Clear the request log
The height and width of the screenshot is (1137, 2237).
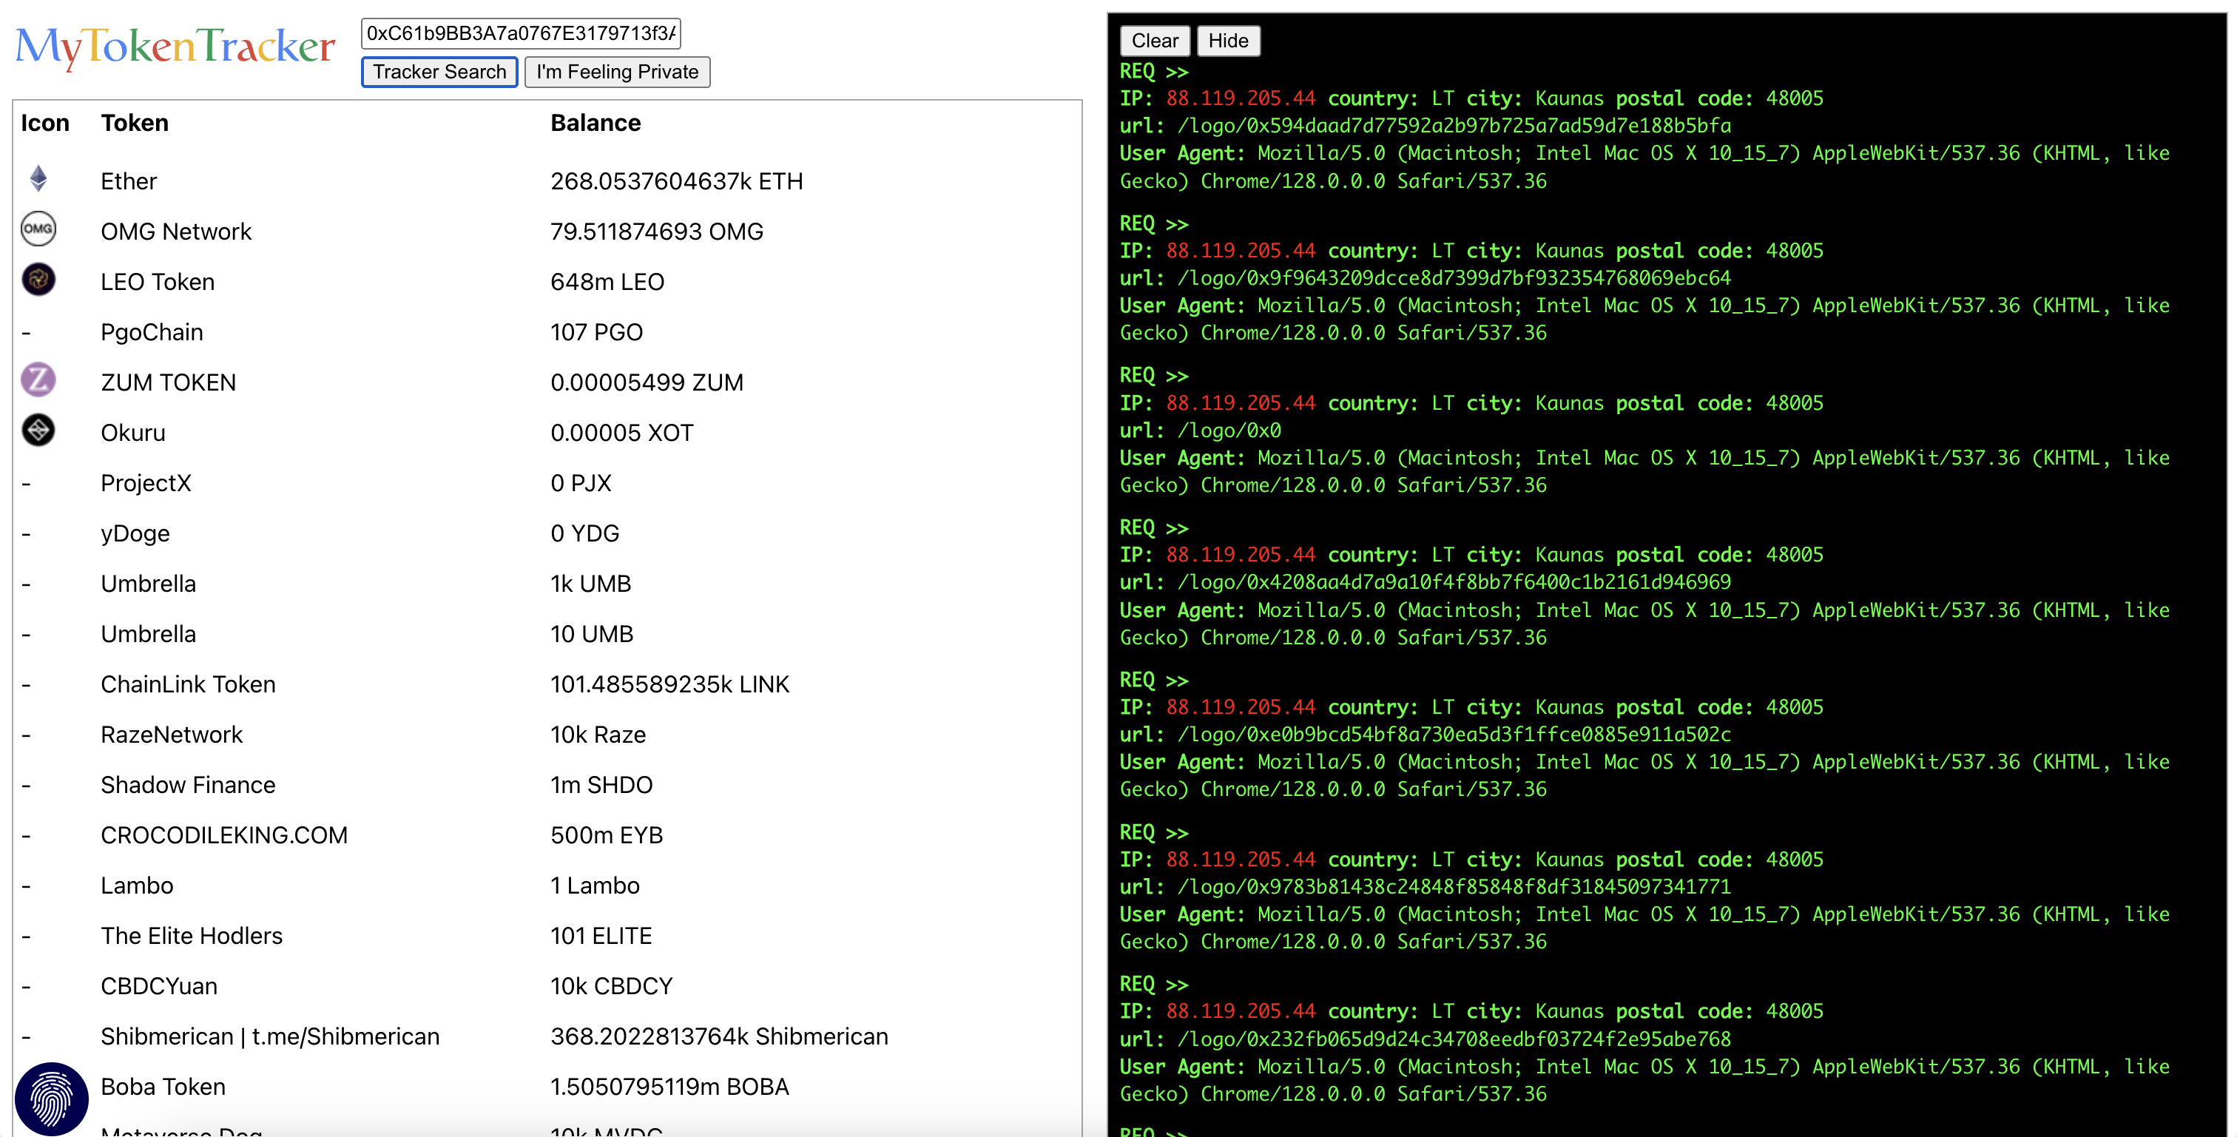point(1154,41)
